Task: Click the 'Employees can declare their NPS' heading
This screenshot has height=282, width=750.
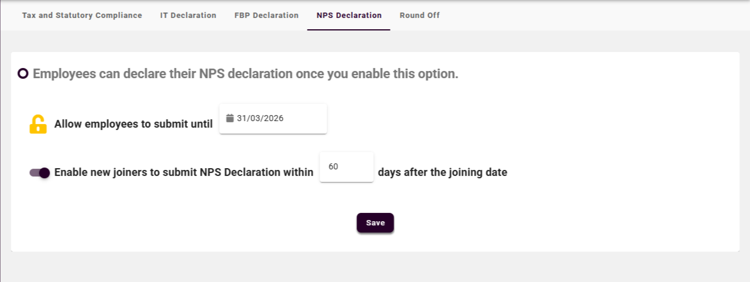Action: 245,75
